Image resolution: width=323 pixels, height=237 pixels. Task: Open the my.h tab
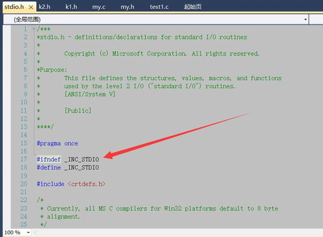[x=128, y=7]
